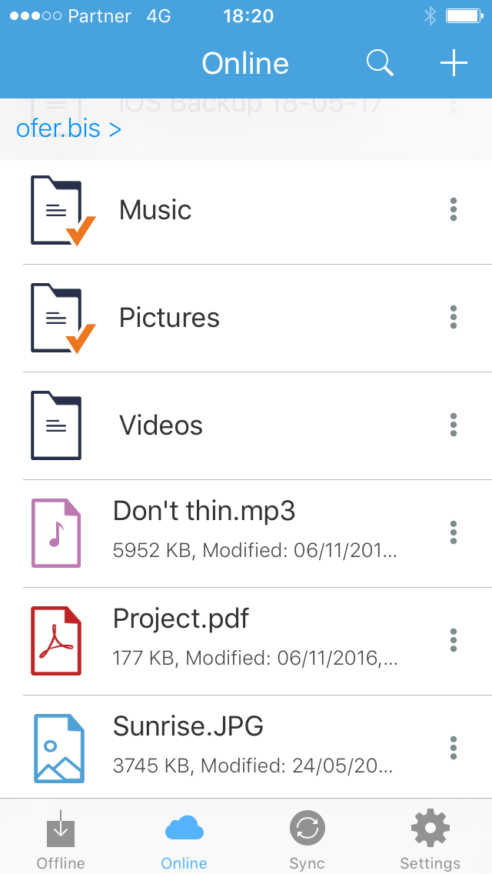Open the Videos folder
Image resolution: width=492 pixels, height=874 pixels.
click(x=161, y=425)
